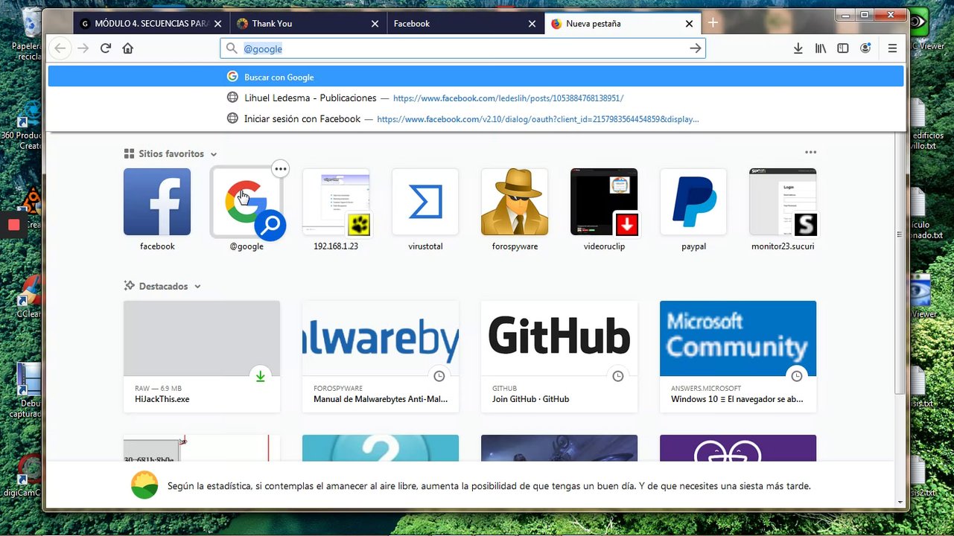The width and height of the screenshot is (954, 536).
Task: Collapse the Destacados section
Action: pos(197,287)
